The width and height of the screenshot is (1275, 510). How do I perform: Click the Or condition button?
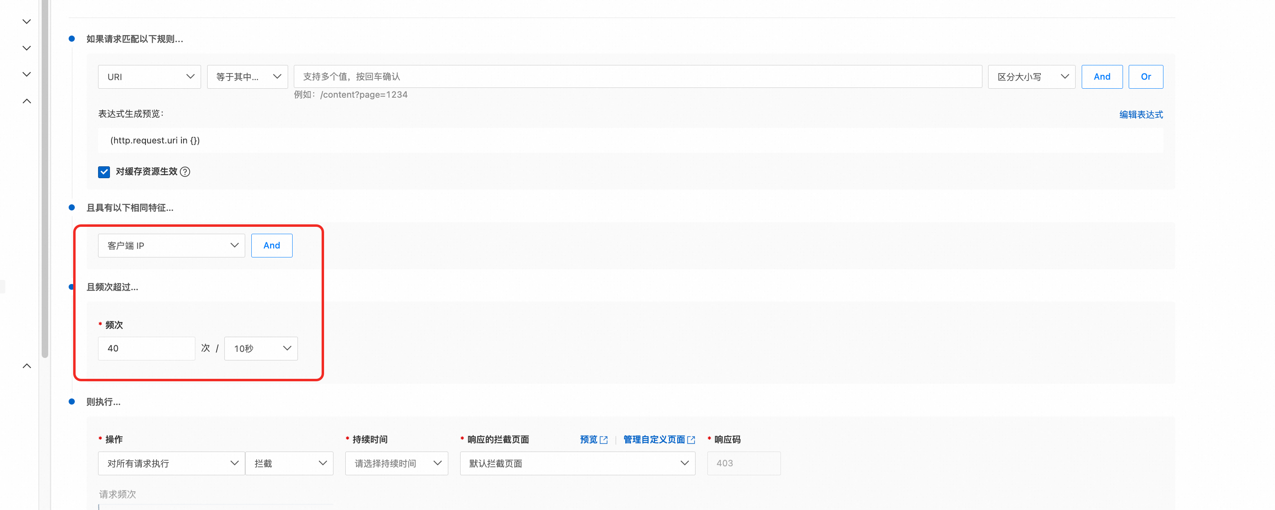(1145, 77)
